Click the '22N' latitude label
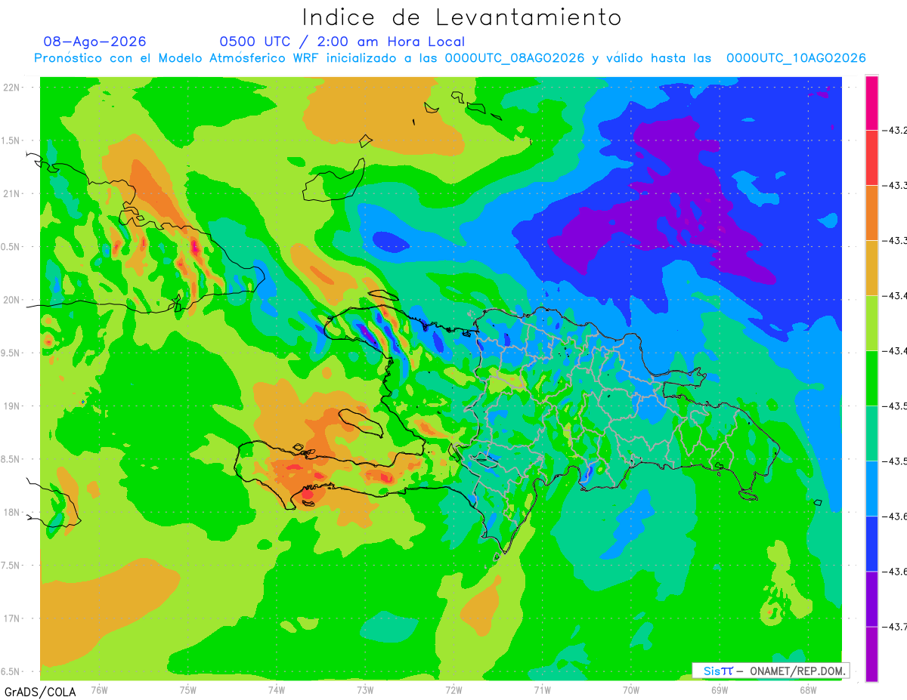The width and height of the screenshot is (907, 700). coord(13,87)
